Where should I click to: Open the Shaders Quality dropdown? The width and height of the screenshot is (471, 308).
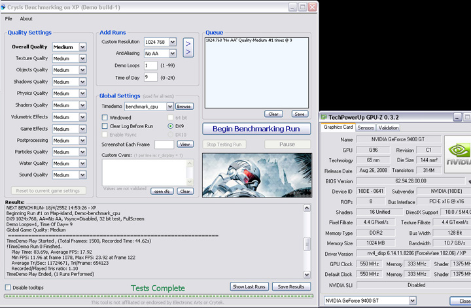82,105
